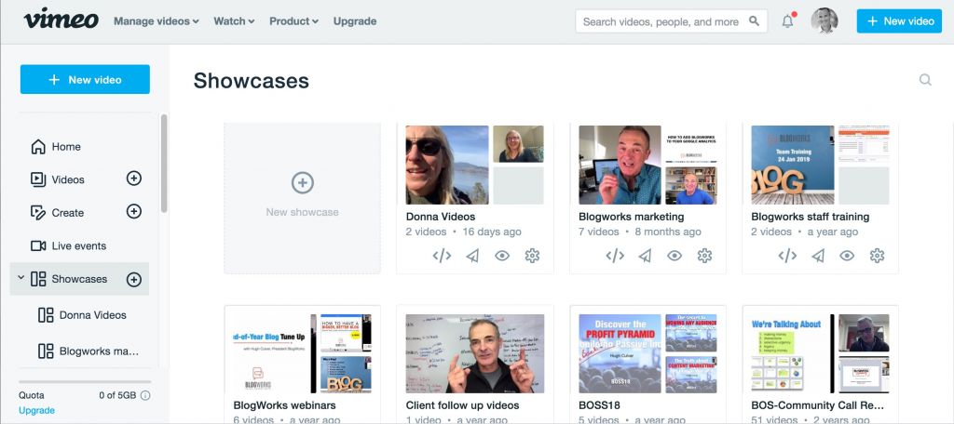
Task: Open settings gear for Blogworks staff training
Action: pyautogui.click(x=877, y=256)
